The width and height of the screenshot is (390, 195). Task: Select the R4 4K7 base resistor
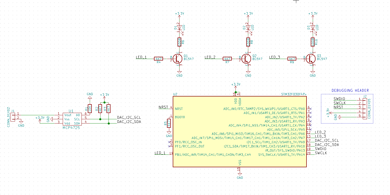pos(158,58)
